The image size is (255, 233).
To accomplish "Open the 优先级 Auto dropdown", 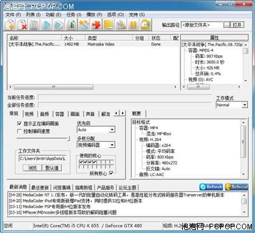I will pyautogui.click(x=112, y=130).
